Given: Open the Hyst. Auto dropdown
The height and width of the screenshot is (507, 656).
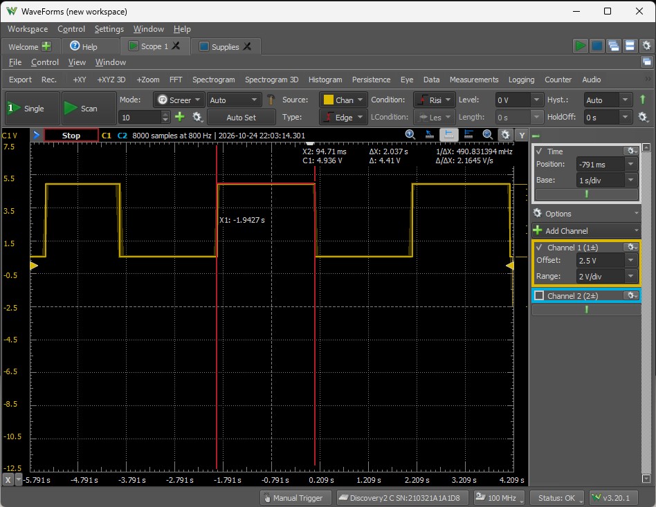Looking at the screenshot, I should click(x=625, y=100).
